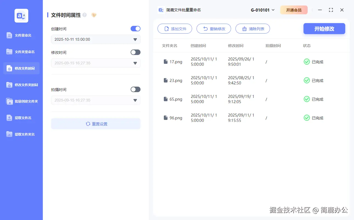The height and width of the screenshot is (220, 354).
Task: Open the 修改时间 date dropdown arrow
Action: click(x=135, y=63)
